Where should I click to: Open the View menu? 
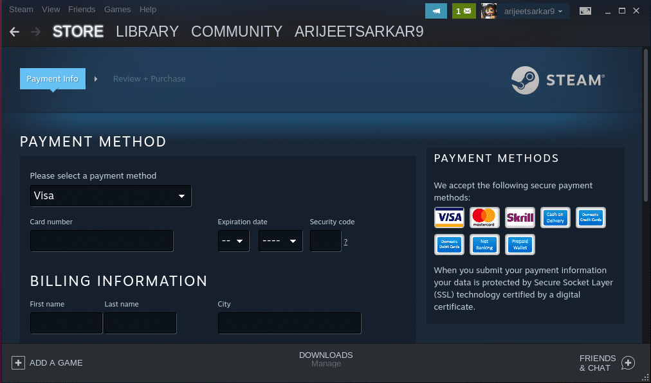pyautogui.click(x=51, y=10)
